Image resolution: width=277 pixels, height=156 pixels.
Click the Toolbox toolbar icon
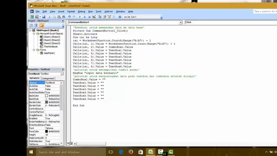point(114,17)
